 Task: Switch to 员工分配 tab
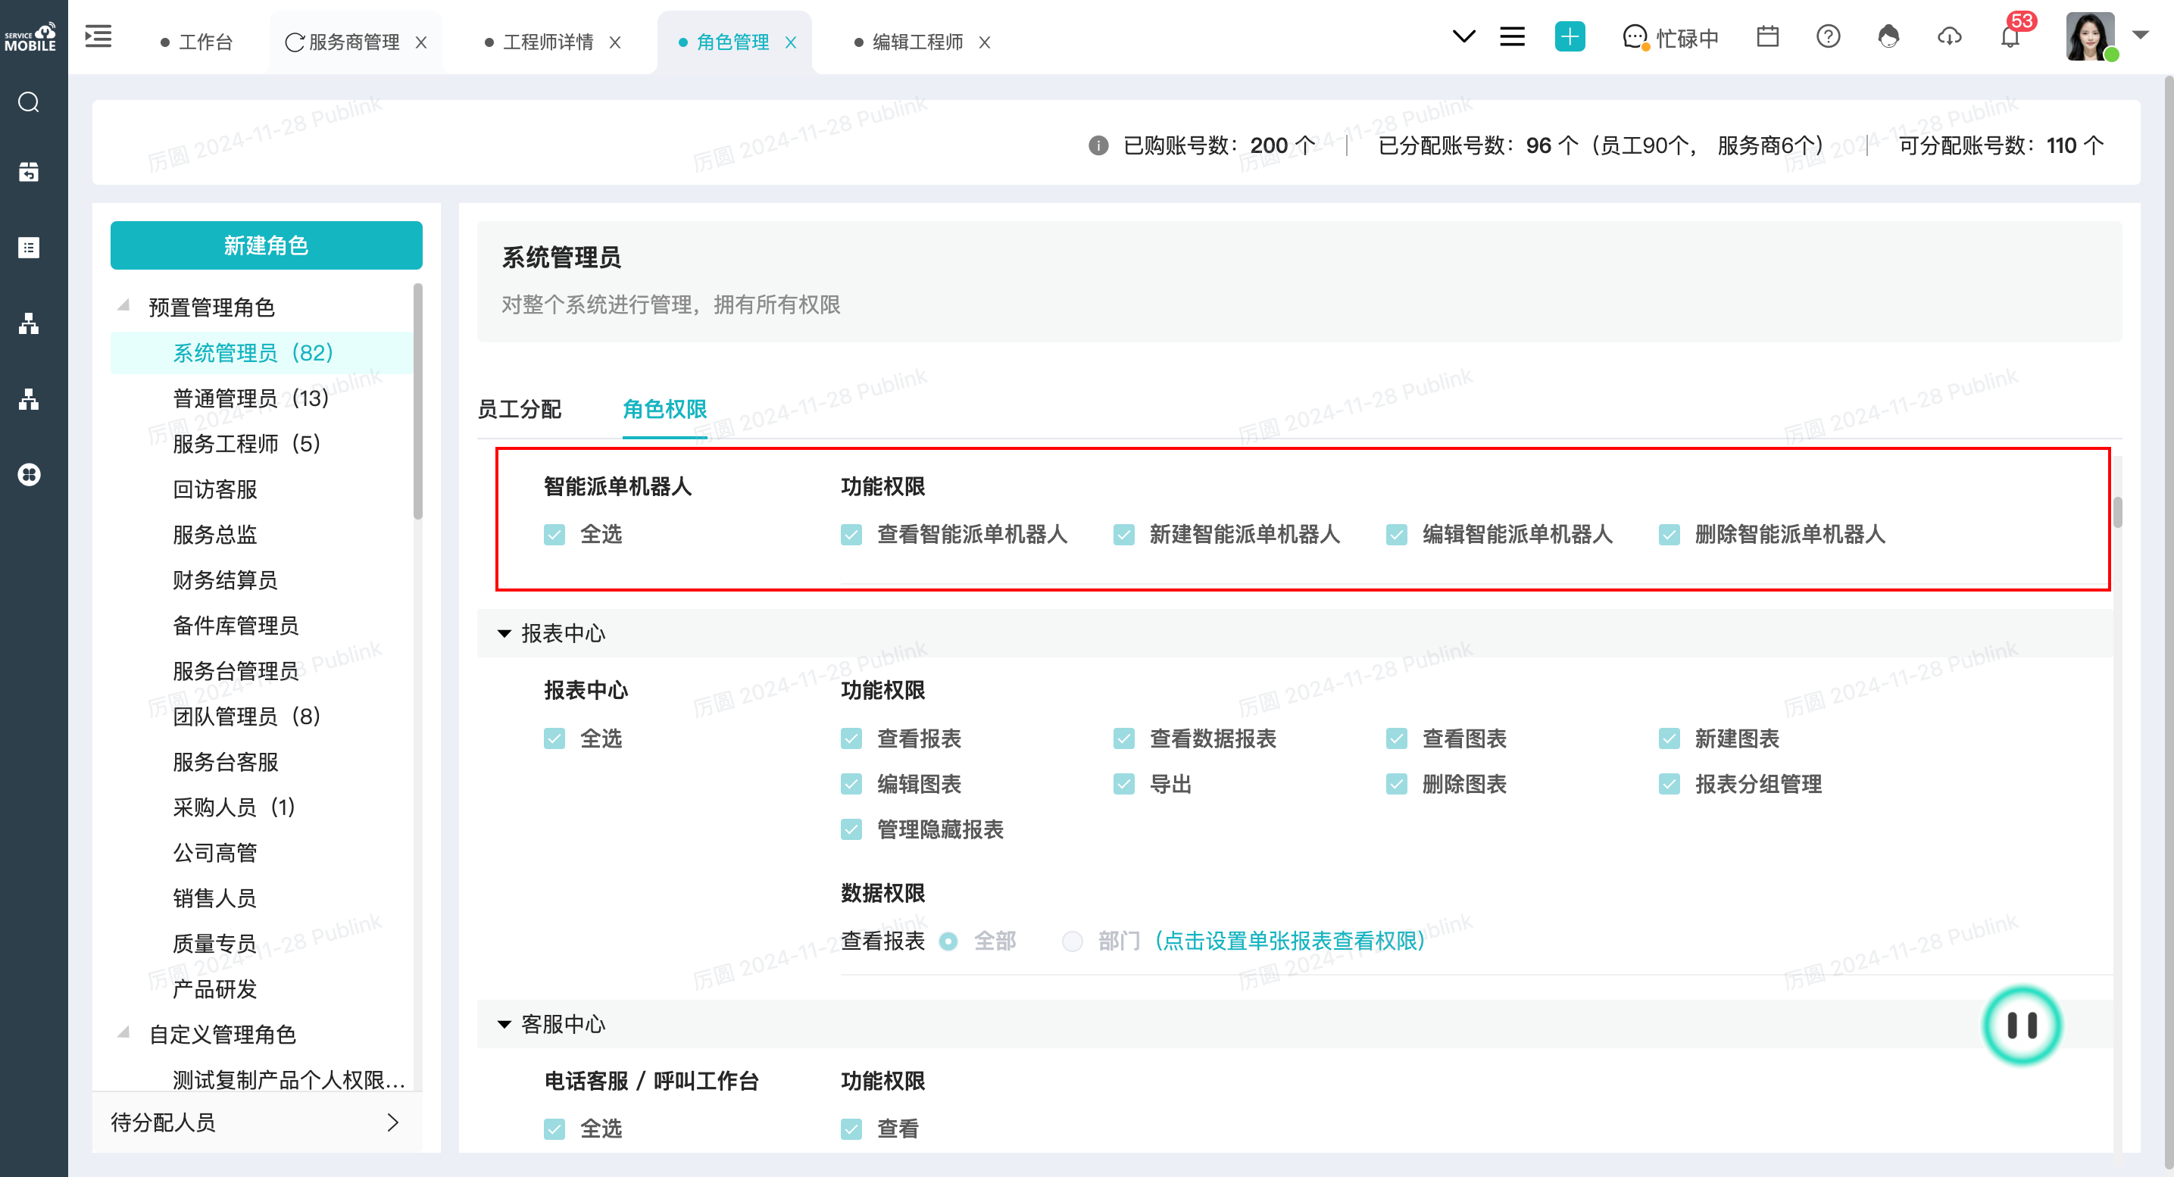[x=519, y=409]
